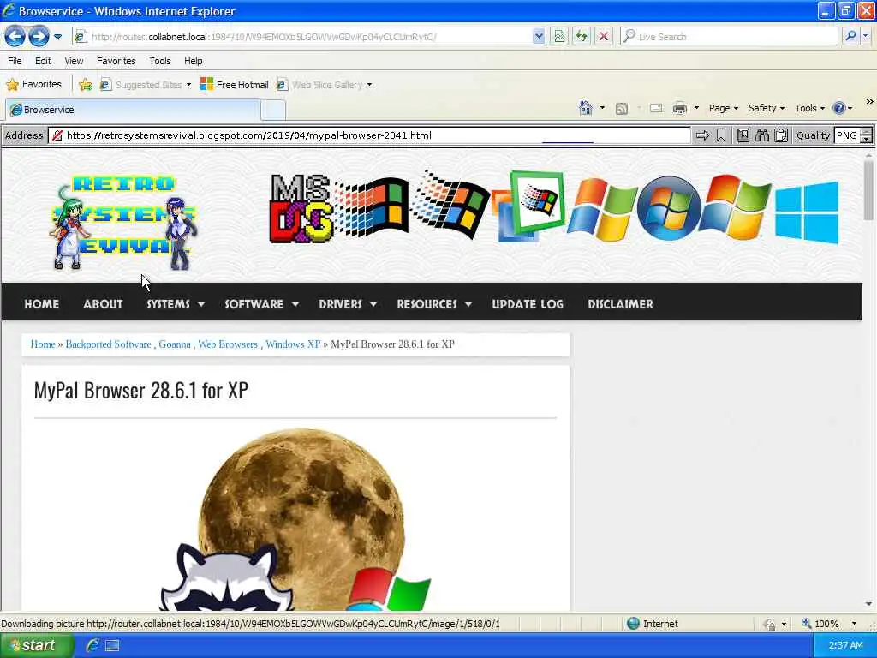Click the Backported Software breadcrumb link
This screenshot has width=877, height=658.
(109, 344)
